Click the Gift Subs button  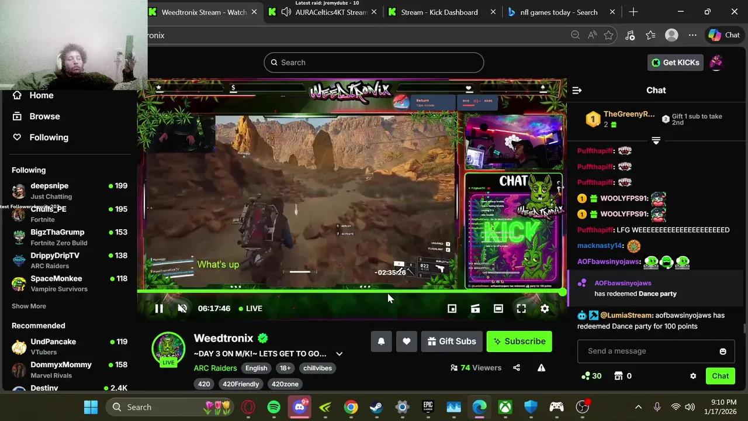pyautogui.click(x=452, y=341)
